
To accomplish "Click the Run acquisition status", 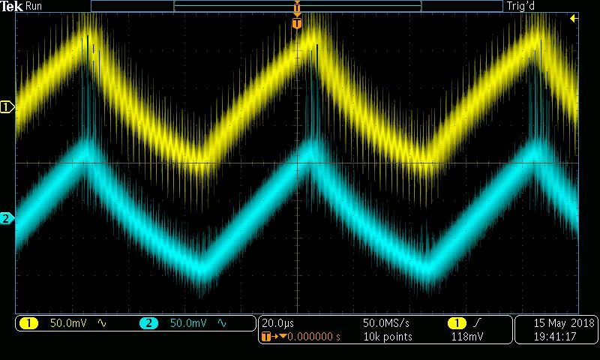I will (34, 6).
